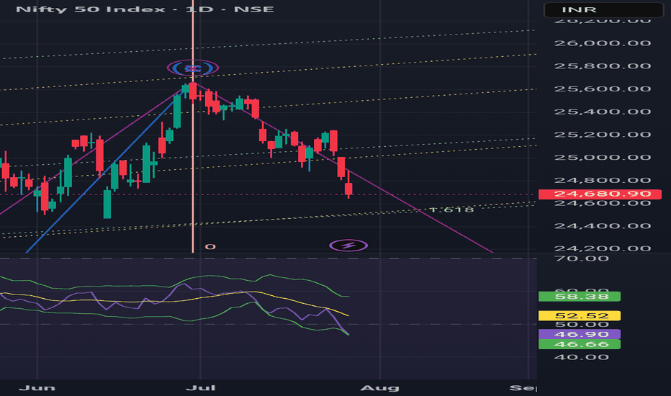Click the Aug label on time axis
671x396 pixels.
(x=380, y=388)
